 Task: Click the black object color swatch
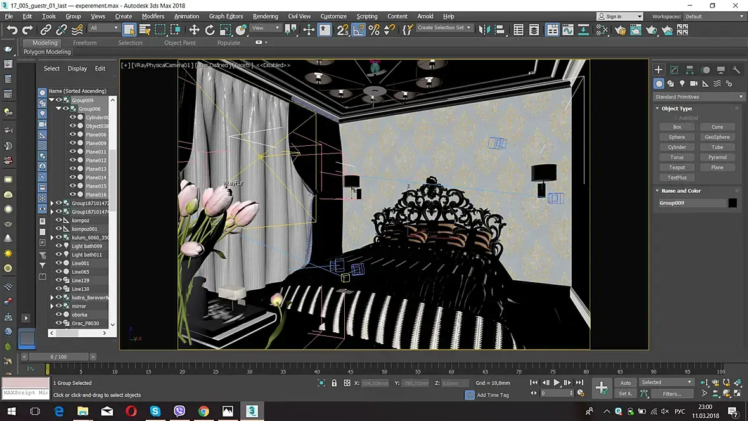(732, 203)
